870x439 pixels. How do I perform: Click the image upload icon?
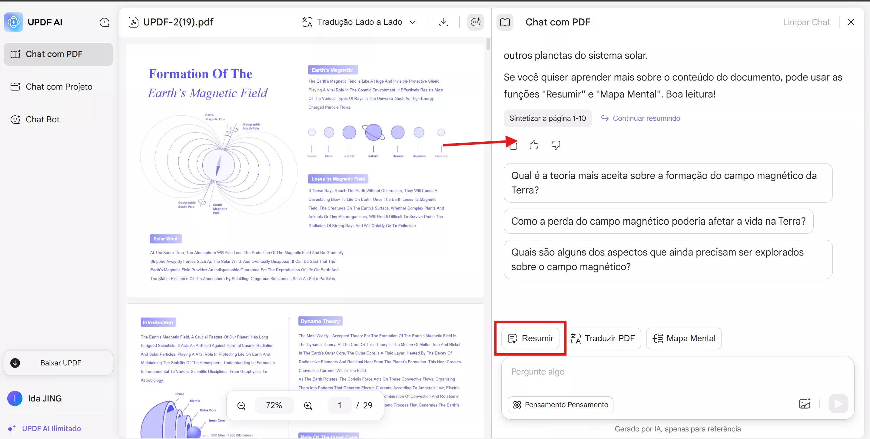[x=805, y=404]
